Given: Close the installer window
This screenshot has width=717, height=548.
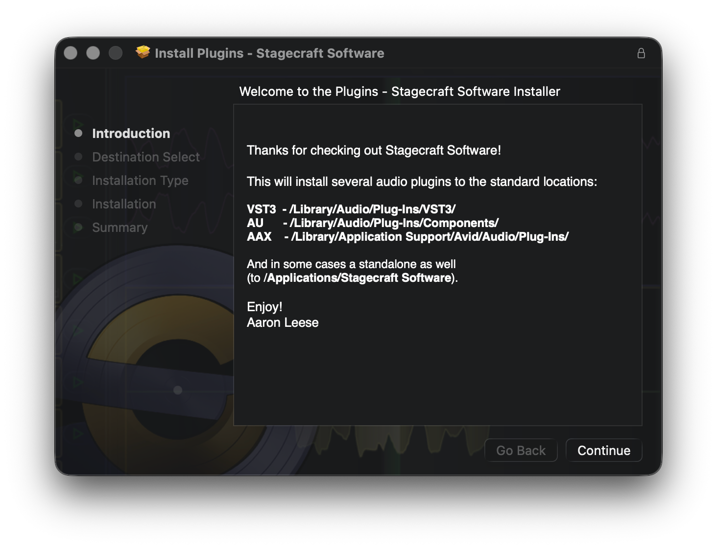Looking at the screenshot, I should (x=71, y=53).
